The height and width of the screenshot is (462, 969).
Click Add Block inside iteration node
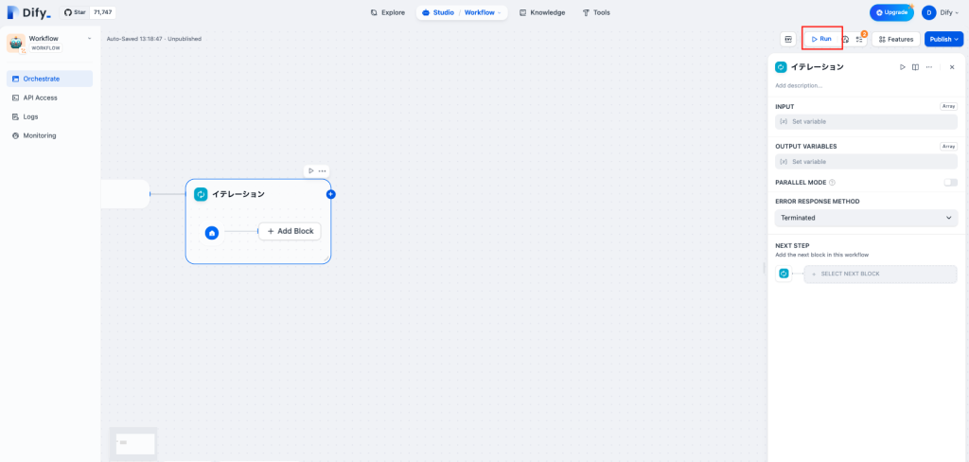pos(290,231)
